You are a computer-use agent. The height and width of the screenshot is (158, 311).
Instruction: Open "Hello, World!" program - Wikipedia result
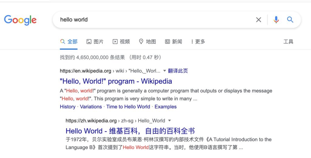point(116,81)
